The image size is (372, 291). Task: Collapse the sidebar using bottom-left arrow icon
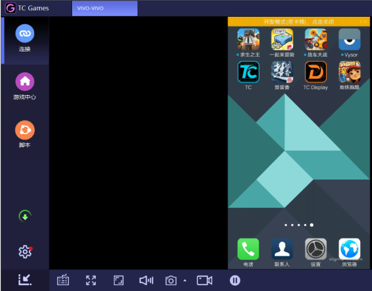pos(25,280)
